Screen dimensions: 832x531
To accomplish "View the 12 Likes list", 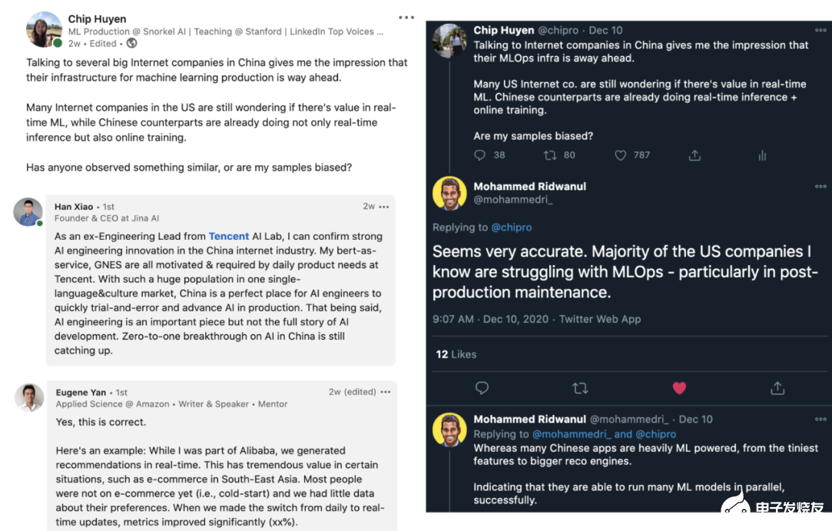I will click(456, 354).
